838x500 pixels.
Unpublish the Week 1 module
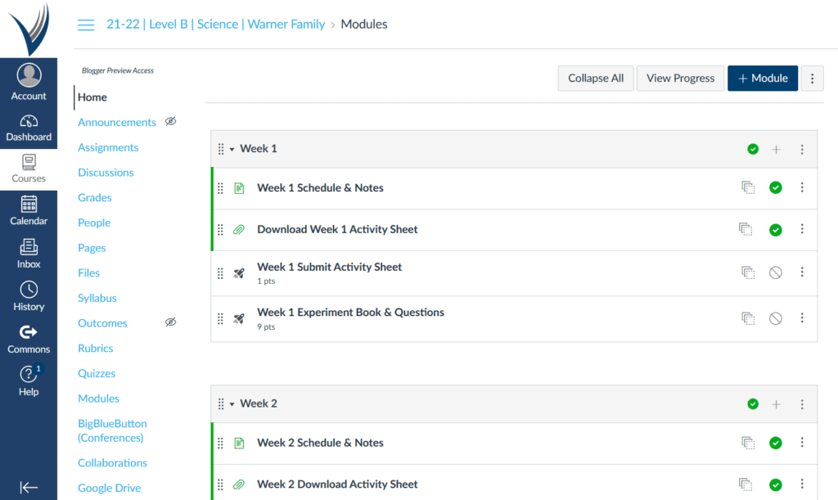tap(753, 149)
